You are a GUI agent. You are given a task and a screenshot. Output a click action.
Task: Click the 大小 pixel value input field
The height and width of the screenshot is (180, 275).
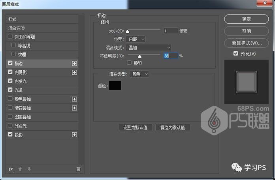click(x=170, y=30)
